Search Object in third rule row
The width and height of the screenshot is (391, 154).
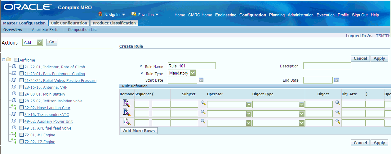pyautogui.click(x=338, y=121)
